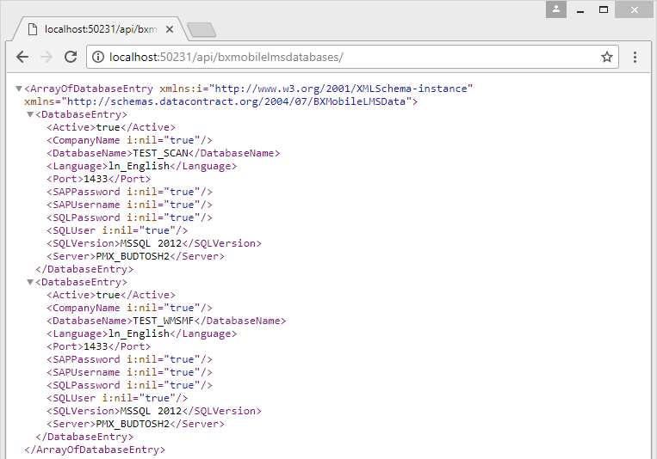This screenshot has height=459, width=657.
Task: Open a new tab using the new tab button
Action: click(201, 30)
